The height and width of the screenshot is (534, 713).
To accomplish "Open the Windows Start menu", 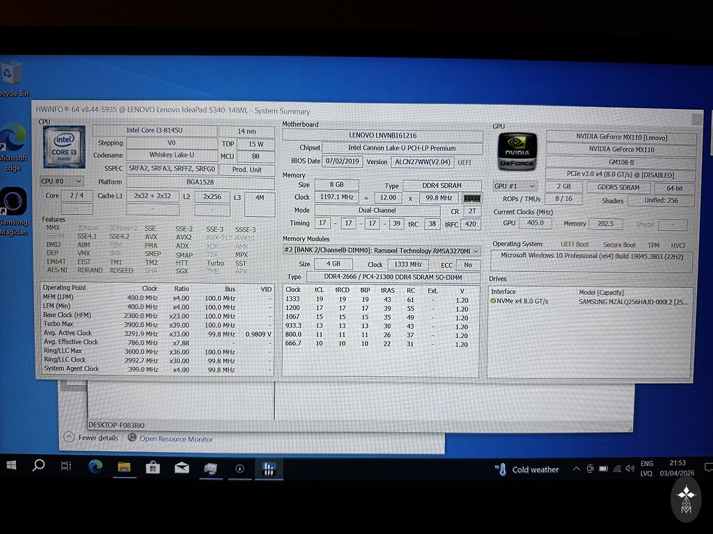I will click(x=12, y=466).
